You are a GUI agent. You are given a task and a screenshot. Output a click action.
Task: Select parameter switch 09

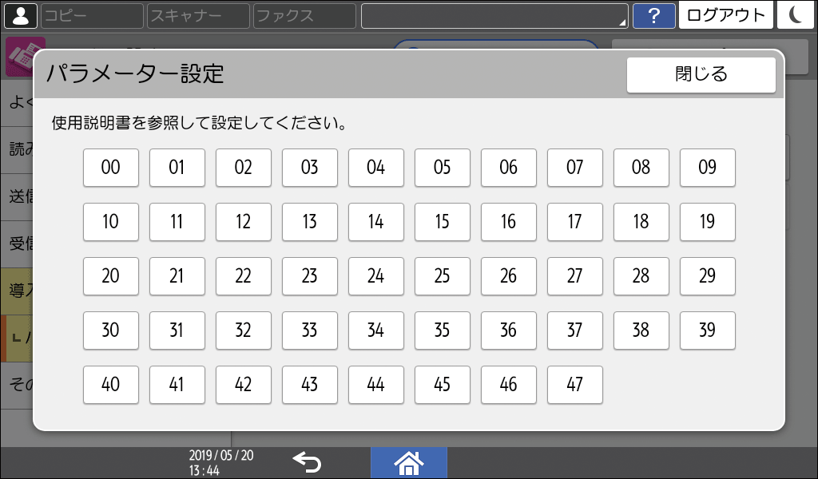(707, 168)
